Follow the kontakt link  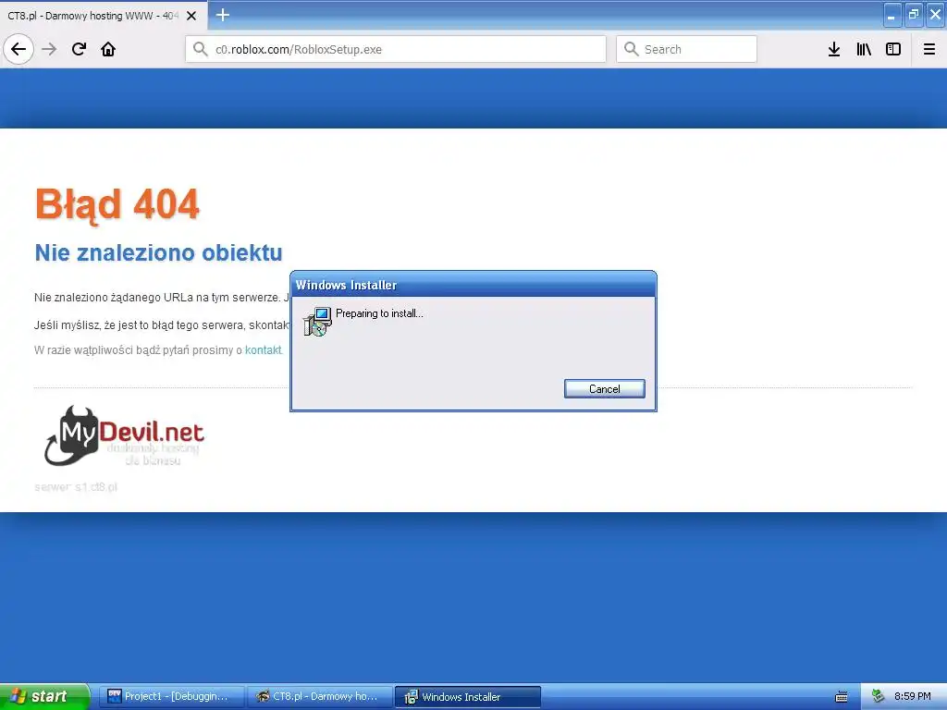click(x=263, y=350)
